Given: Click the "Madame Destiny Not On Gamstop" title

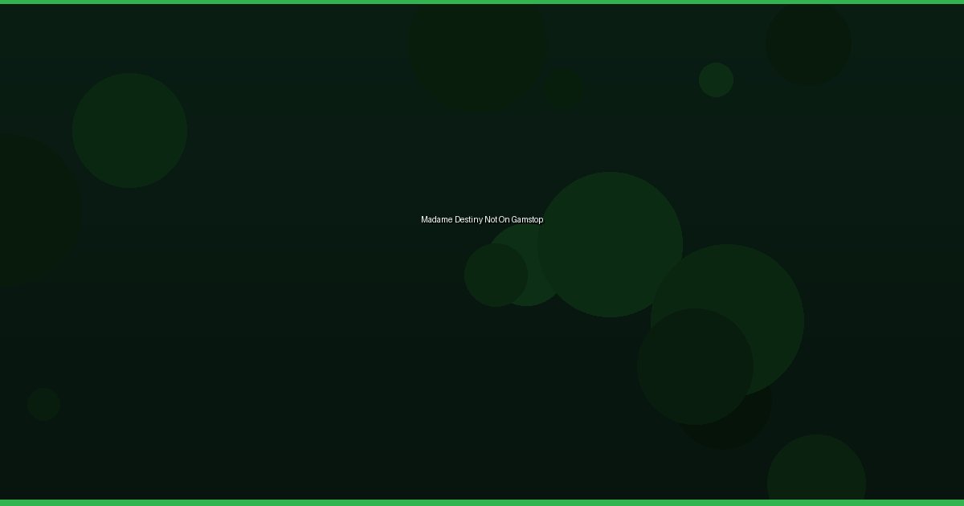Looking at the screenshot, I should tap(482, 219).
